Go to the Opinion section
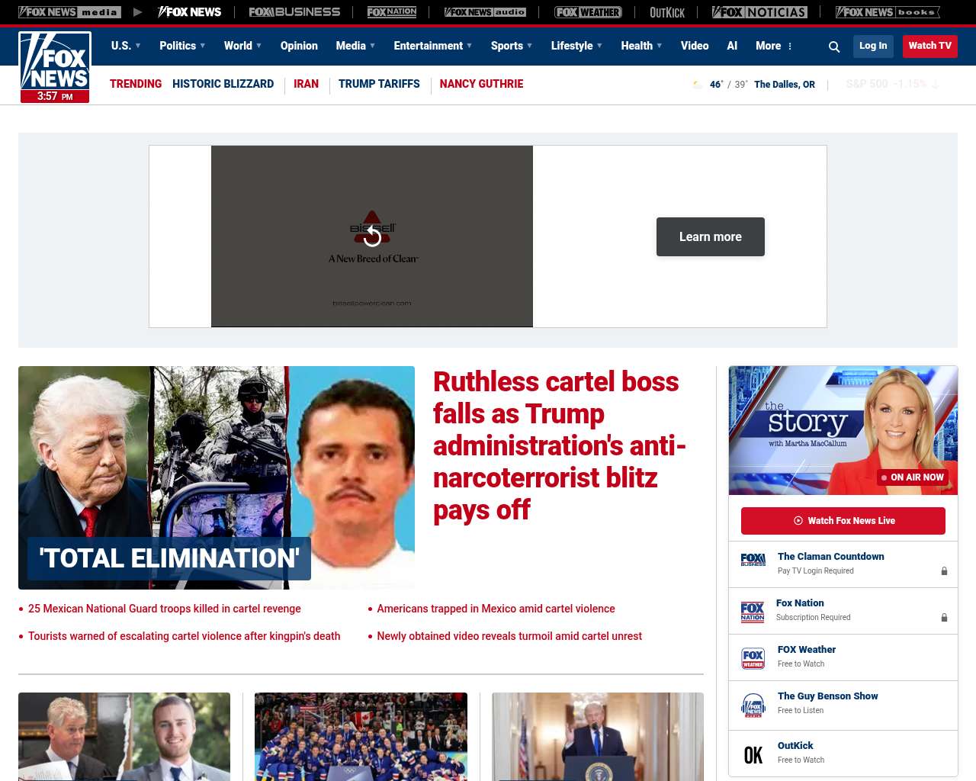The width and height of the screenshot is (976, 781). pyautogui.click(x=299, y=46)
